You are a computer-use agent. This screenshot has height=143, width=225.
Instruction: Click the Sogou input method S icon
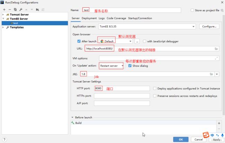point(206,135)
